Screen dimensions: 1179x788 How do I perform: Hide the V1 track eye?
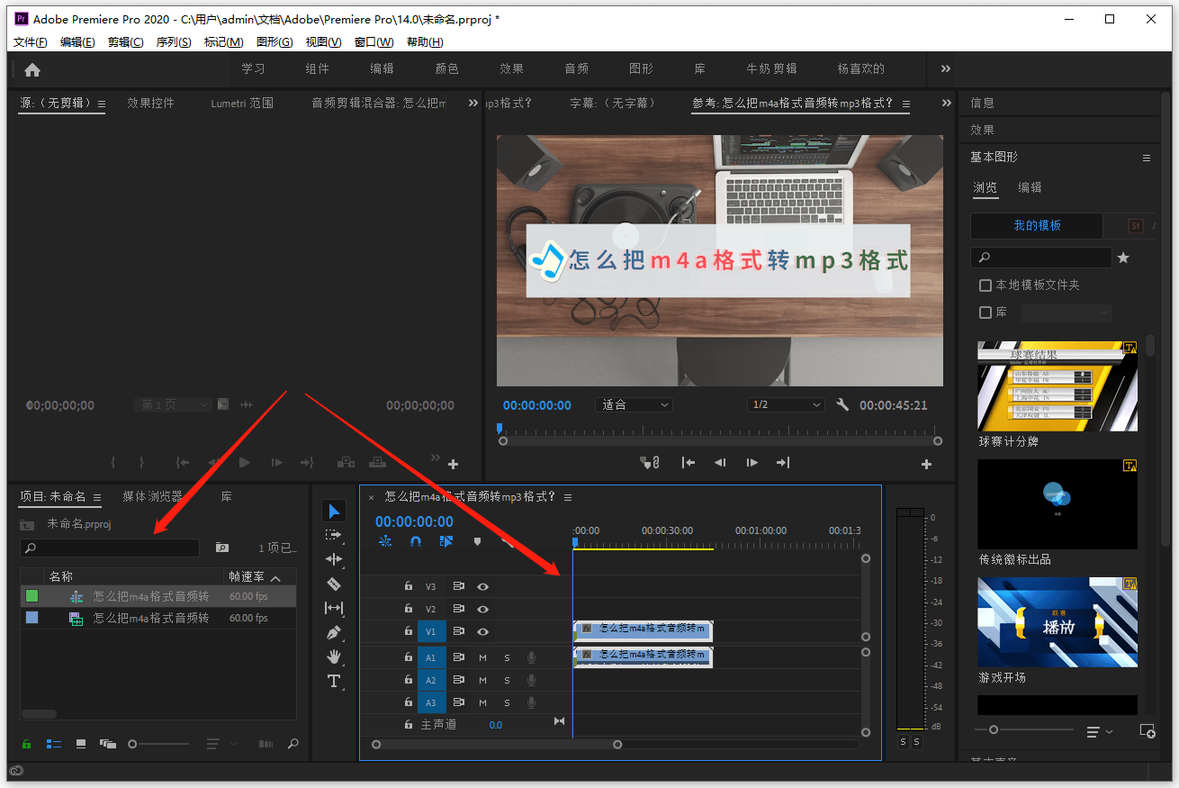click(483, 632)
